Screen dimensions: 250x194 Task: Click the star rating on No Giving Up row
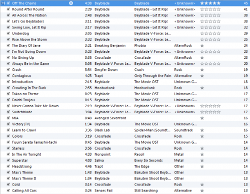[202, 58]
